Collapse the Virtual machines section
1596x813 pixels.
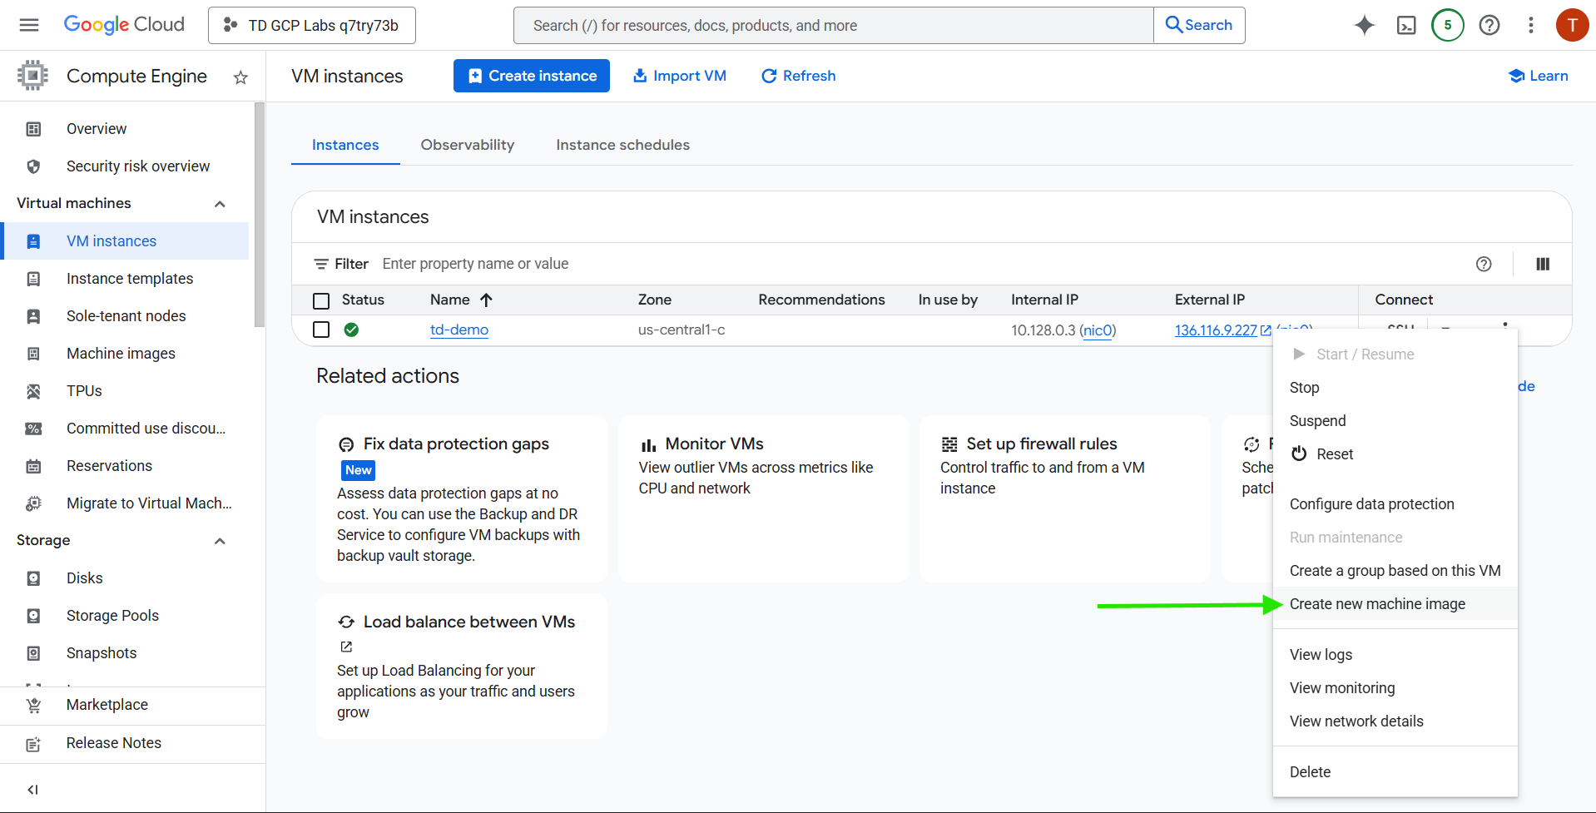[x=220, y=204]
